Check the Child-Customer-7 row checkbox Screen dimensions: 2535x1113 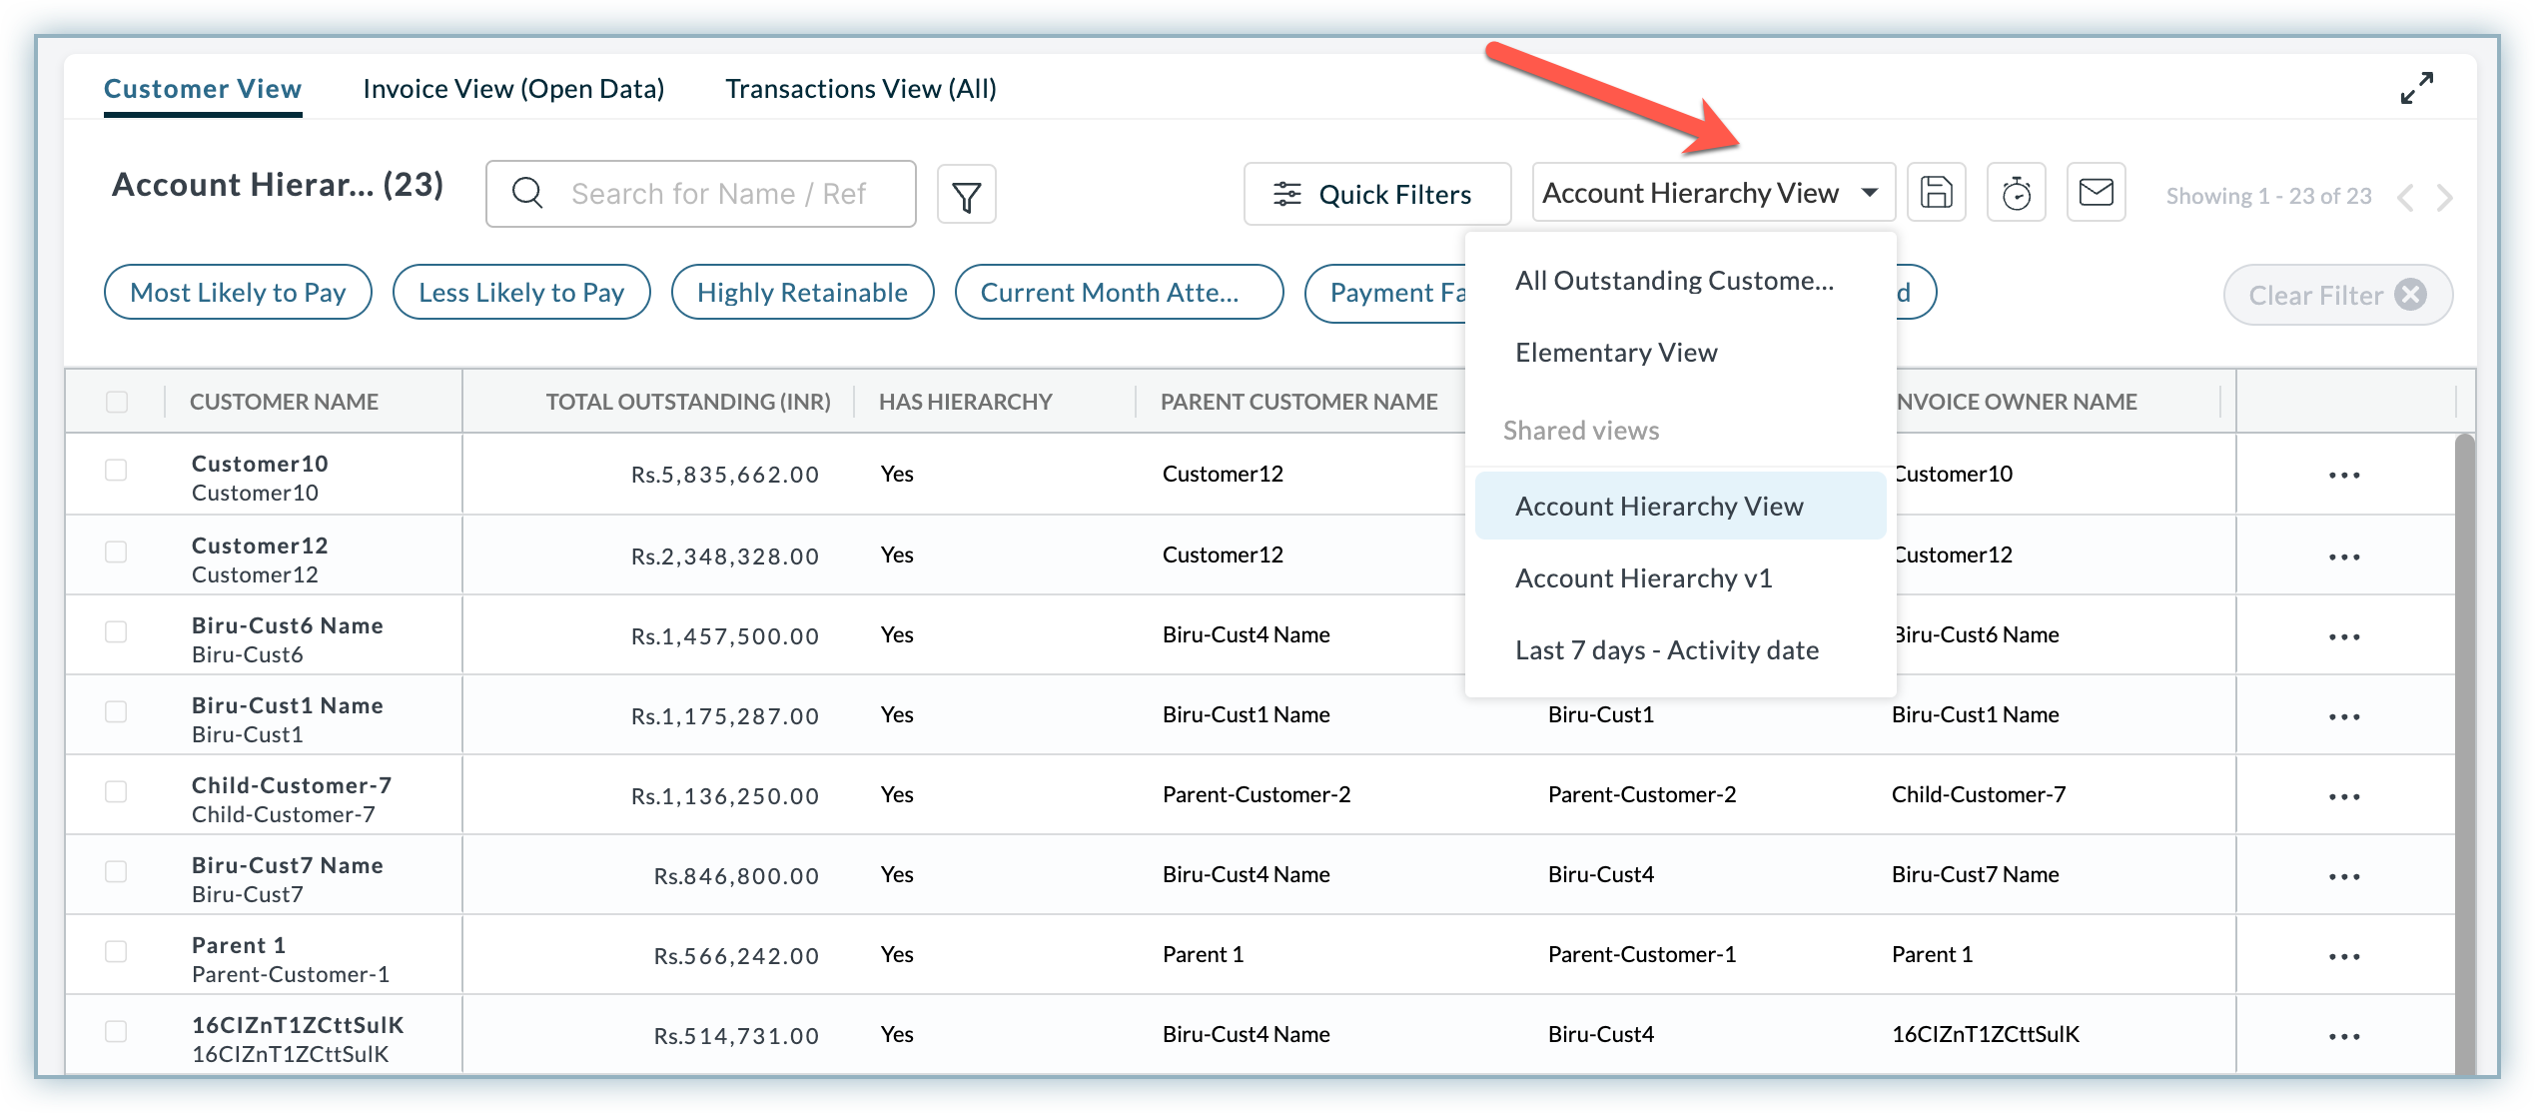pyautogui.click(x=116, y=791)
